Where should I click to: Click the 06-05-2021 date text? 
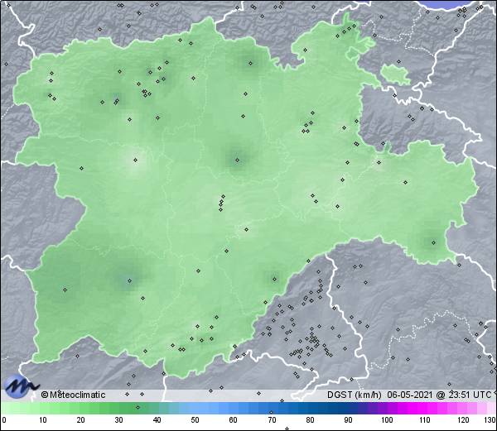[409, 395]
